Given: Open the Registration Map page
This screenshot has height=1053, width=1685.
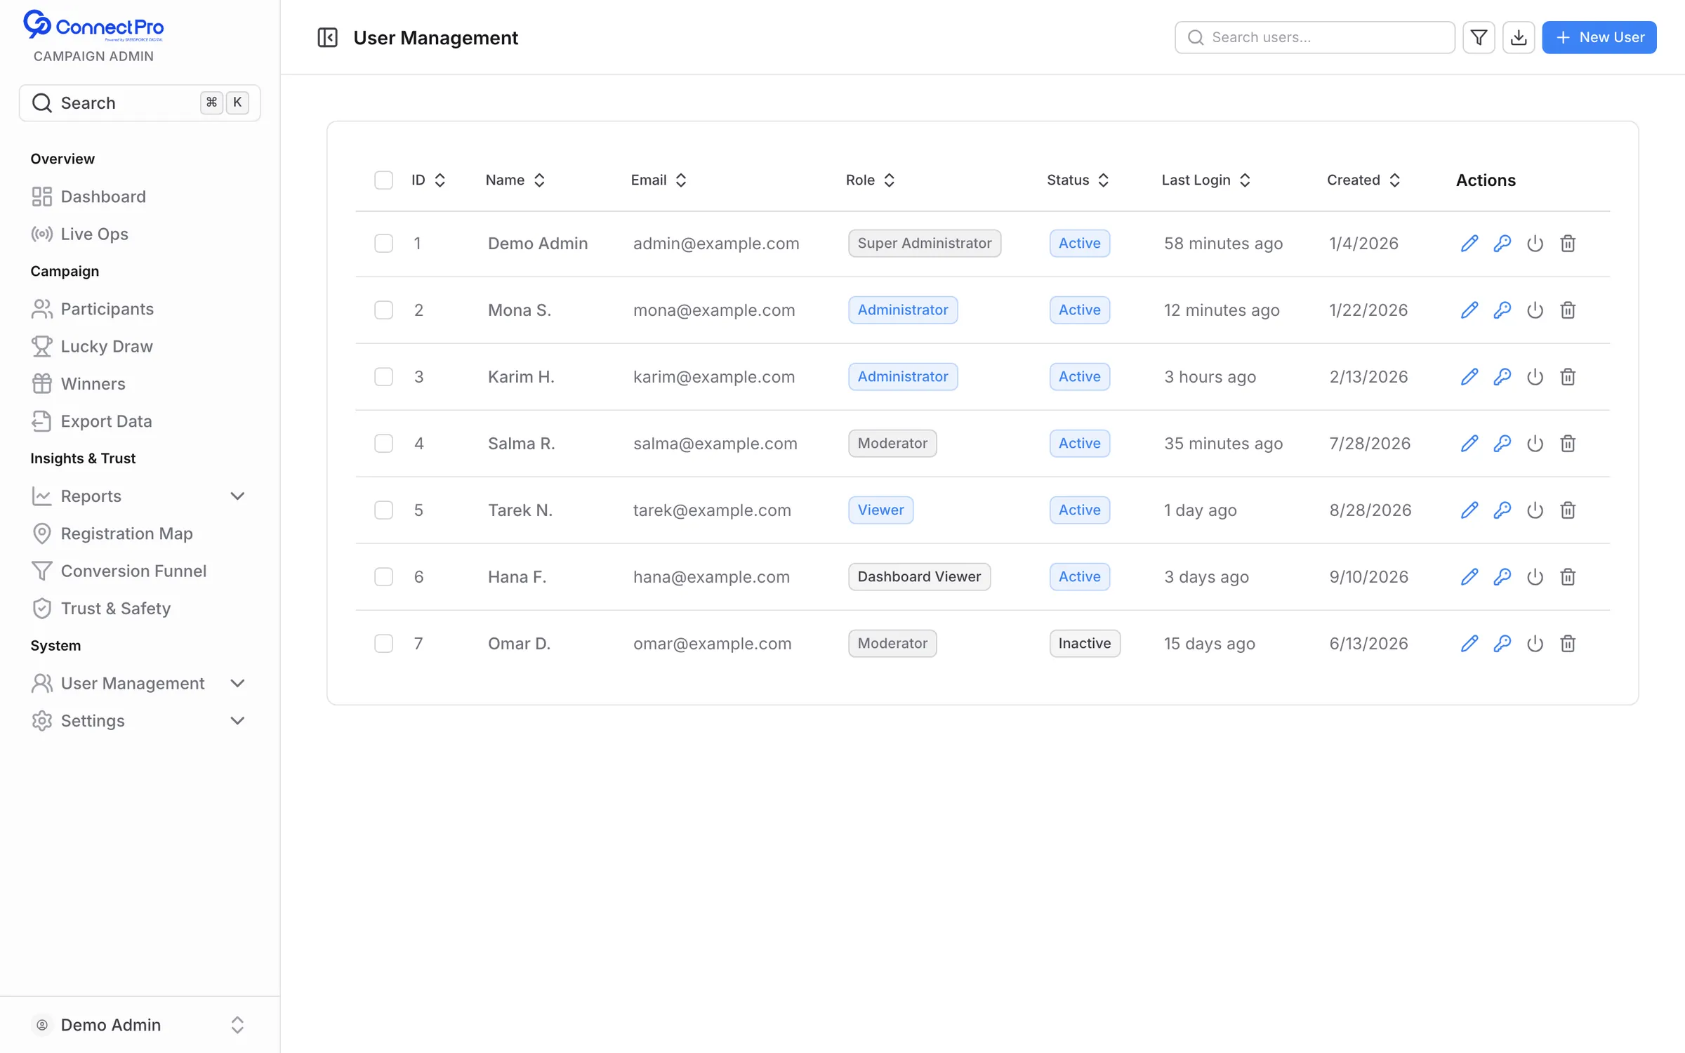Looking at the screenshot, I should pos(140,534).
